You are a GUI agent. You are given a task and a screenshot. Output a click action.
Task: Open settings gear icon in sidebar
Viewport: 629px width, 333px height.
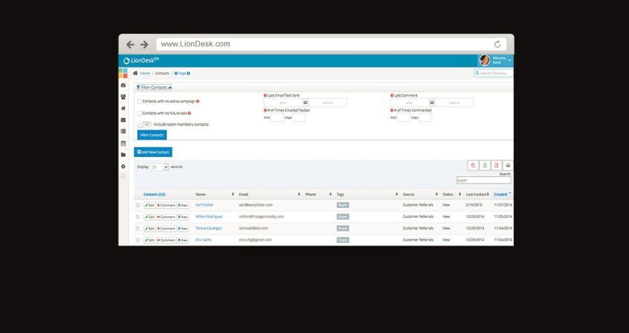[x=123, y=166]
